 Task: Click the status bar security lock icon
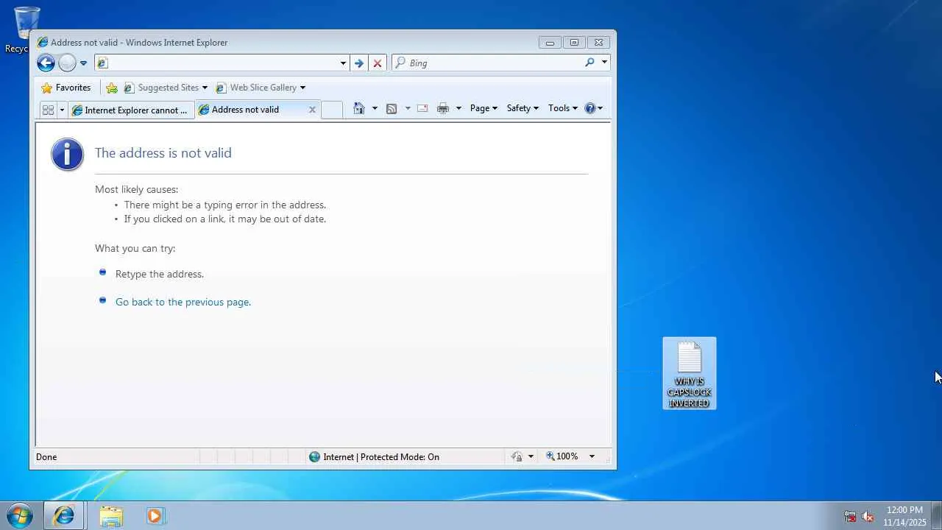coord(517,457)
